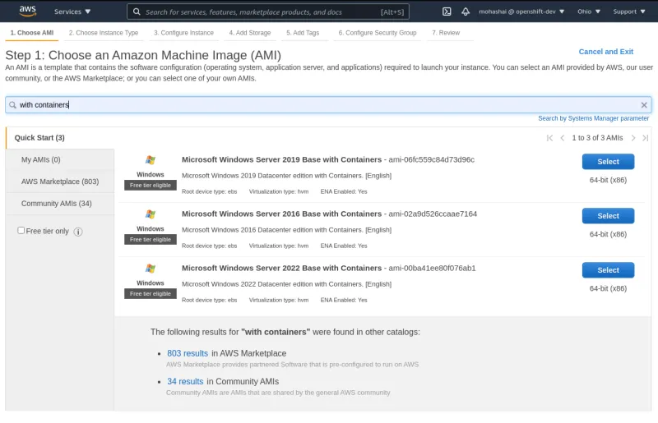Switch to the AWS Marketplace (803) tab
The image size is (658, 423).
coord(60,182)
